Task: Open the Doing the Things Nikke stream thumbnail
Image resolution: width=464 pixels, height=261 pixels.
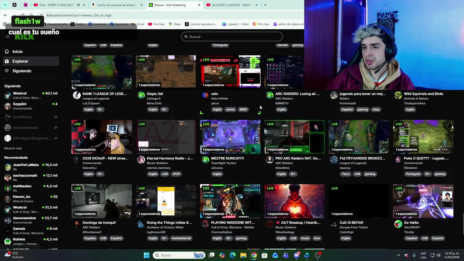Action: (x=166, y=201)
